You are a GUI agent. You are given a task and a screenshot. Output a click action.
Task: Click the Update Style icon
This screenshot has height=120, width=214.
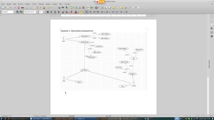18,12
